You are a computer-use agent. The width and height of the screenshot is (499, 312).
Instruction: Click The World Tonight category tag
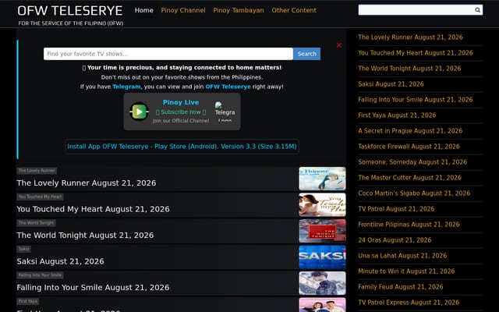click(37, 223)
